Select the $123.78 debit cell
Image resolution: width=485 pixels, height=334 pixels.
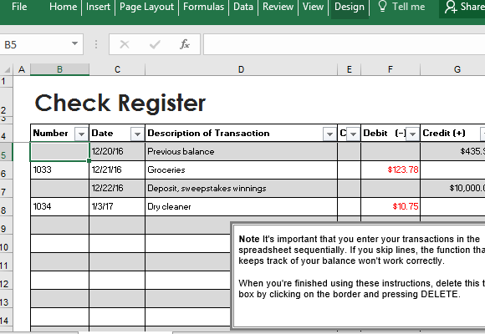click(391, 170)
